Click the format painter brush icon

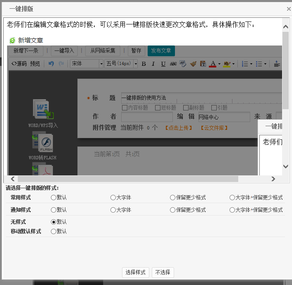point(193,64)
